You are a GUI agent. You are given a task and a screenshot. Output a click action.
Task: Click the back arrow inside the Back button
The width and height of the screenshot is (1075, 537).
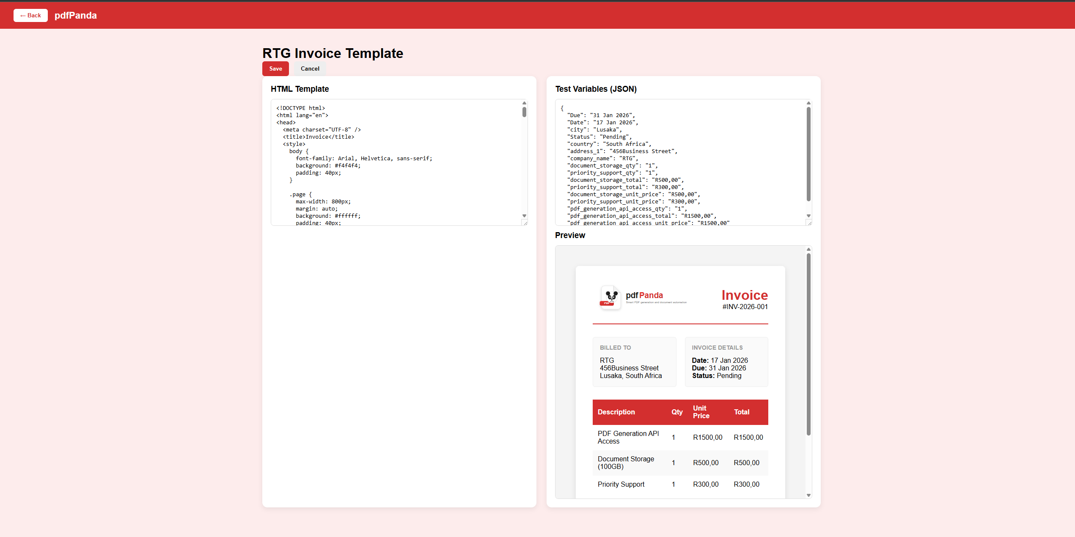pyautogui.click(x=22, y=15)
